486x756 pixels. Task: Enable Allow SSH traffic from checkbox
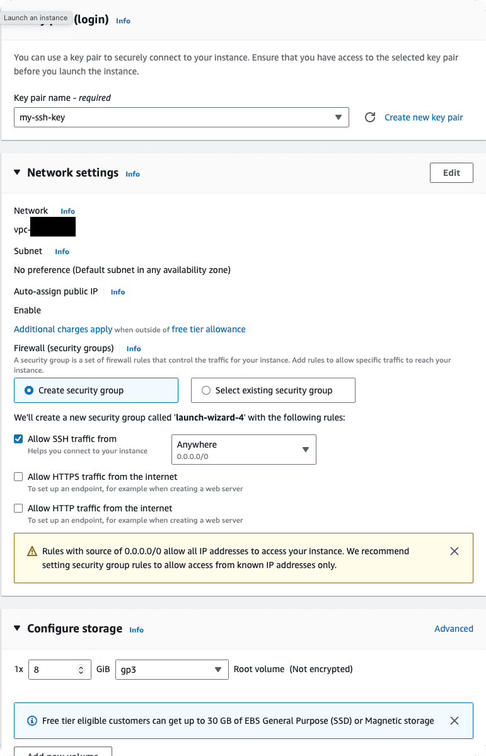coord(18,439)
